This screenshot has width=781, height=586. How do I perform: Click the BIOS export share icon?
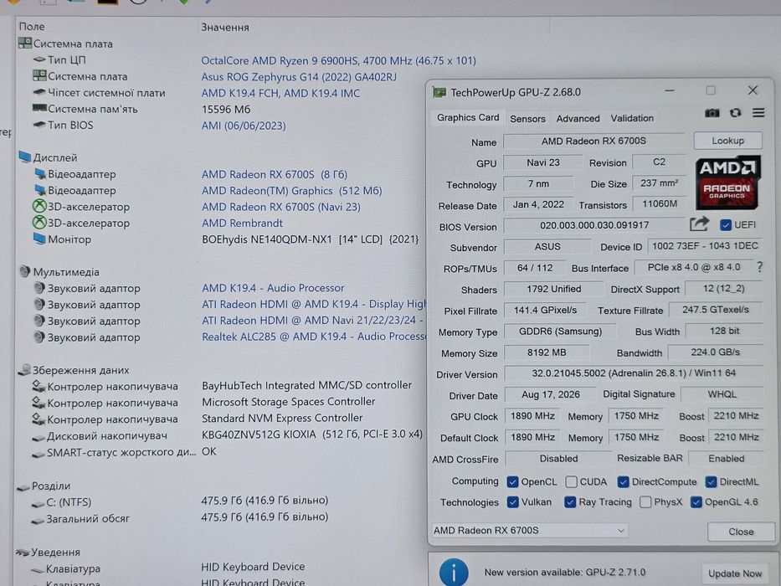click(x=699, y=224)
